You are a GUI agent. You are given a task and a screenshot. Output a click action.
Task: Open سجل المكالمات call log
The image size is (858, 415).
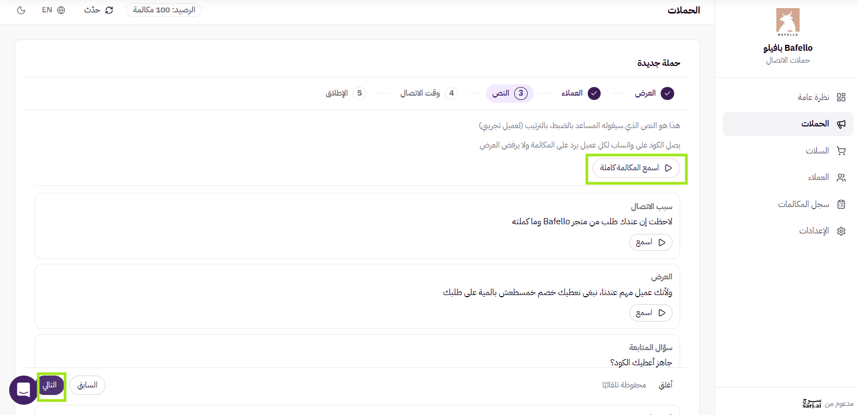(x=788, y=204)
